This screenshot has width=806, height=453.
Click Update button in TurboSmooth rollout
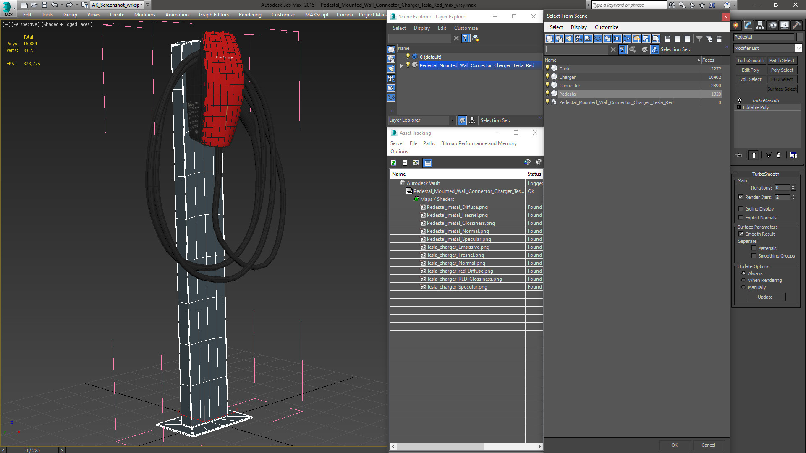[x=765, y=297]
